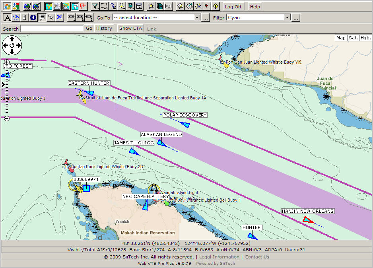Click the Show ETA button

click(x=131, y=28)
